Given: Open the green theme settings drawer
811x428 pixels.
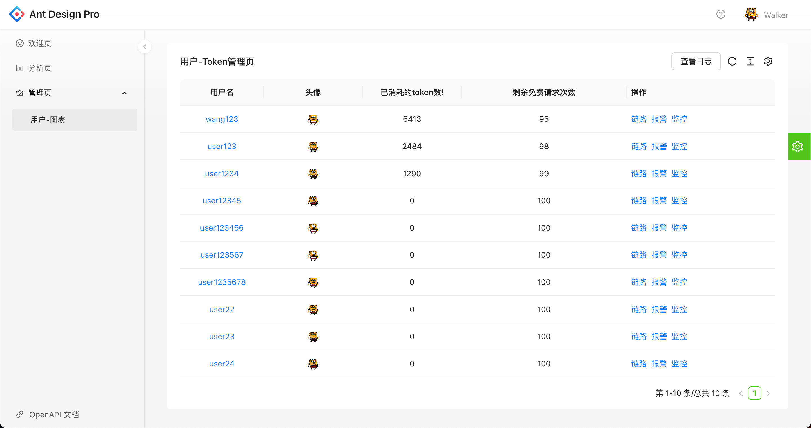Looking at the screenshot, I should coord(799,147).
